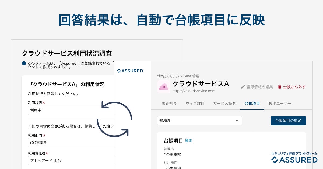
Task: Click the 編集 link next to 台帳項目
Action: tap(189, 140)
